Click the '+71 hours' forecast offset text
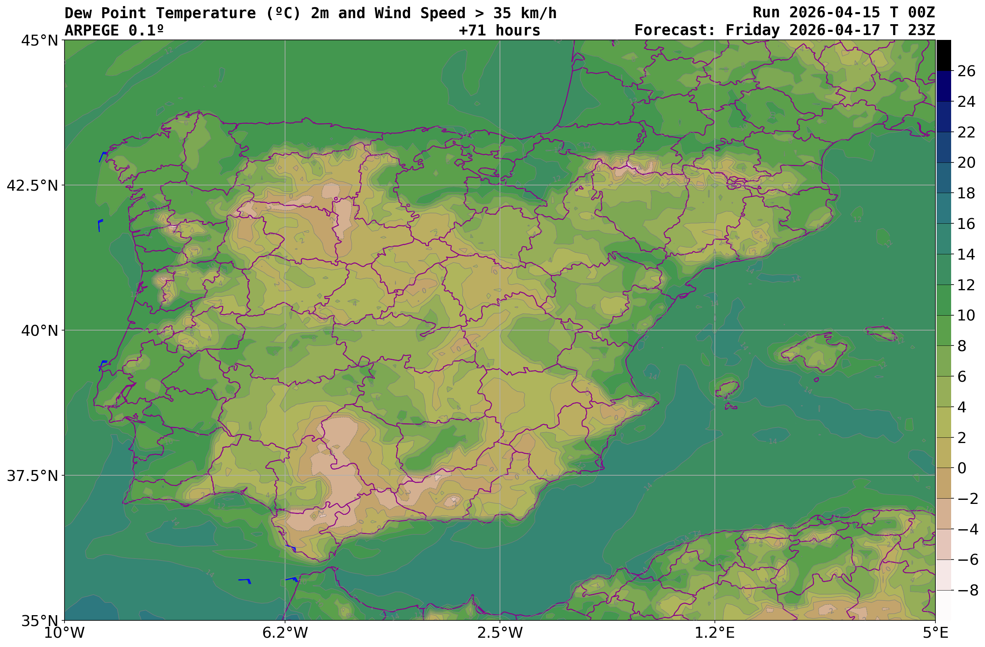Image resolution: width=985 pixels, height=647 pixels. [x=499, y=31]
